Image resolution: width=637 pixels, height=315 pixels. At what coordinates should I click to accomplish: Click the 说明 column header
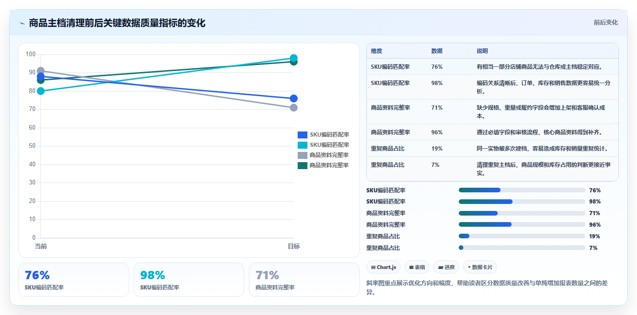pyautogui.click(x=482, y=51)
